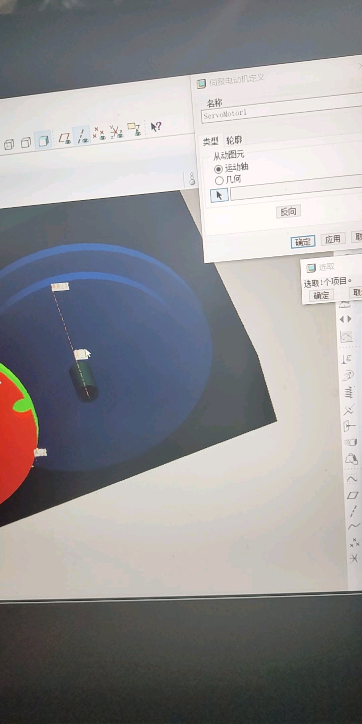Select the datum plane tool icon
Image resolution: width=362 pixels, height=724 pixels.
(x=353, y=495)
